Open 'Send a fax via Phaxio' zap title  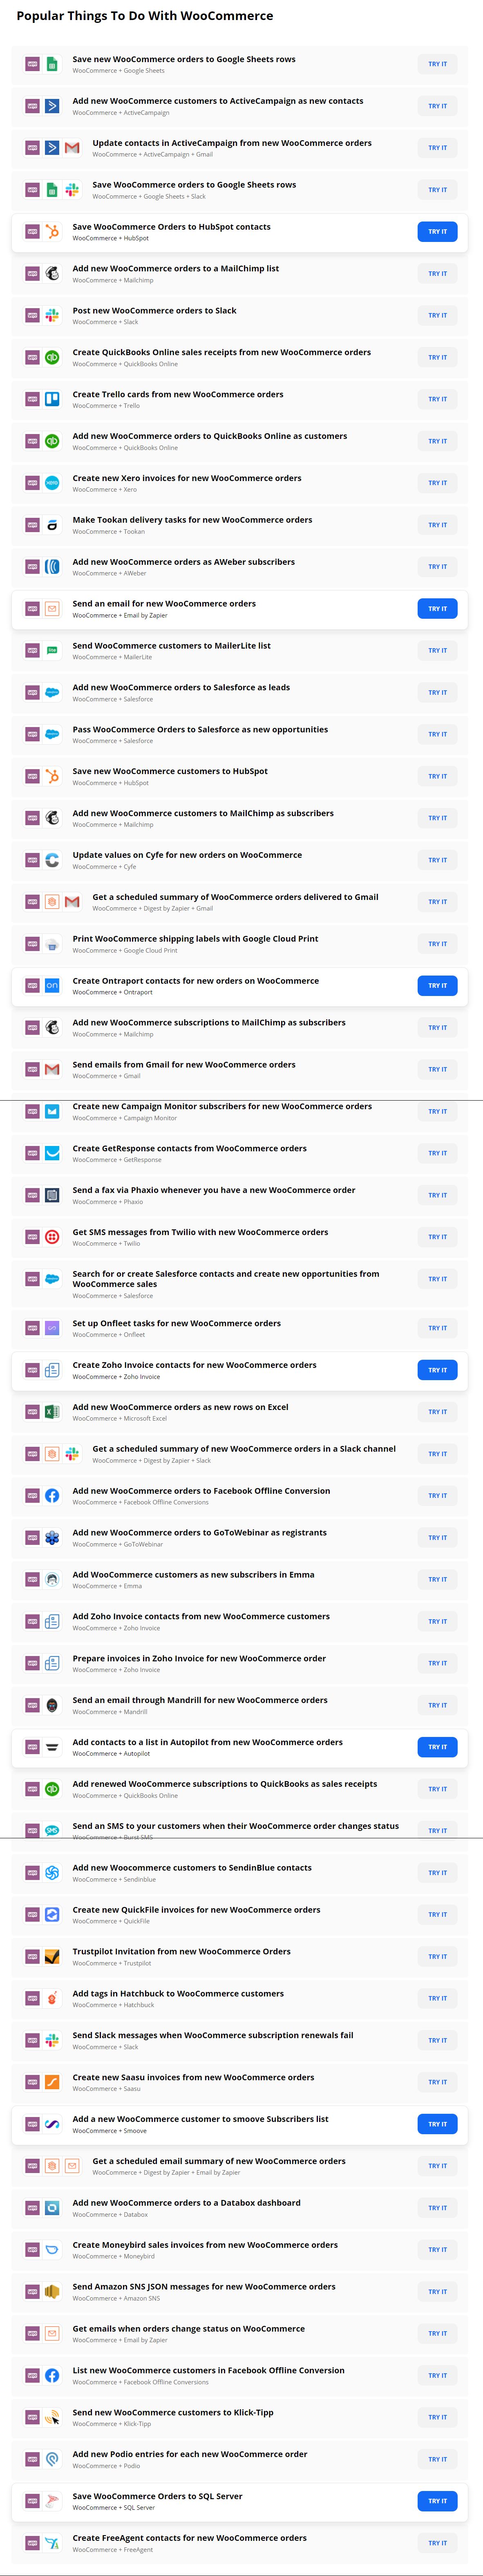pyautogui.click(x=213, y=1190)
